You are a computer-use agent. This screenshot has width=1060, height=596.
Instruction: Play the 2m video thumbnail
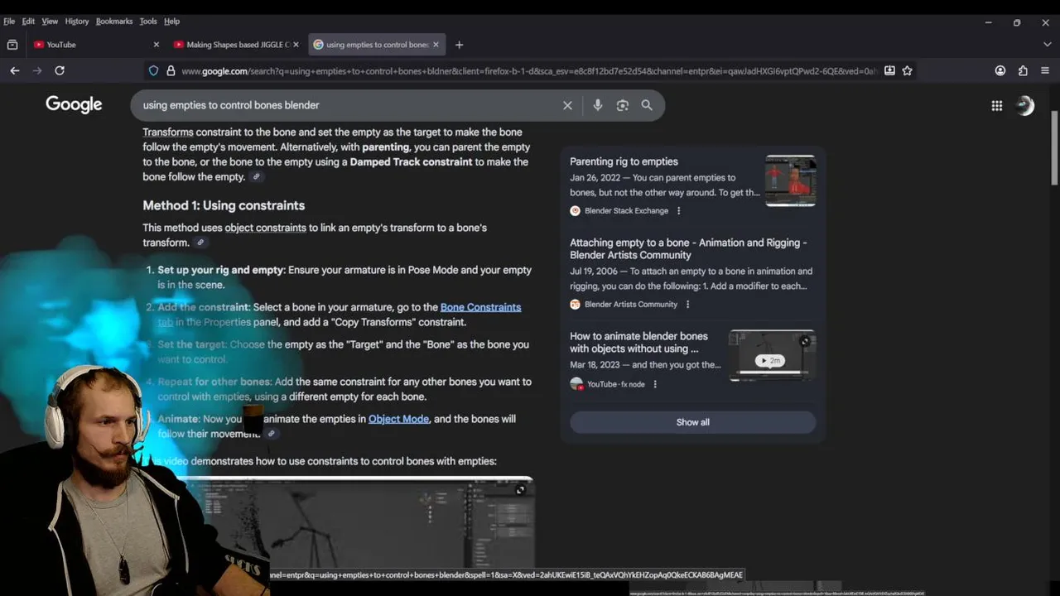772,356
